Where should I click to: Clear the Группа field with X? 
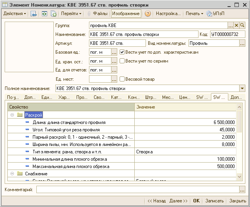236,25
